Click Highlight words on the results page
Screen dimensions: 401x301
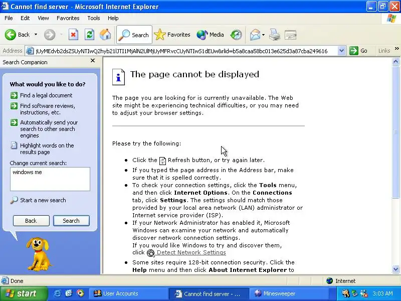[47, 148]
